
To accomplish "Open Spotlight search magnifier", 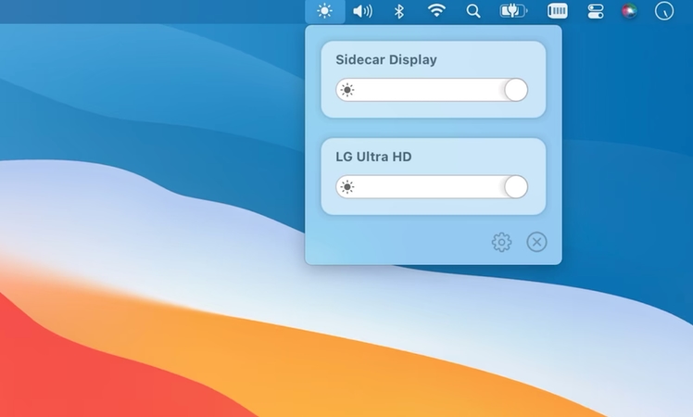I will [473, 11].
